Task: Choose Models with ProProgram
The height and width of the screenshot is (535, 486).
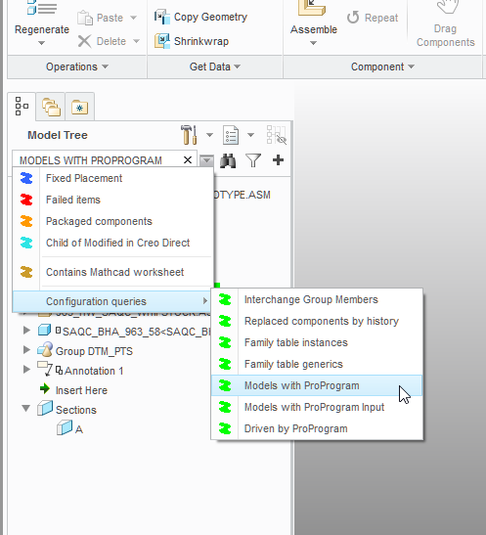Action: coord(317,385)
